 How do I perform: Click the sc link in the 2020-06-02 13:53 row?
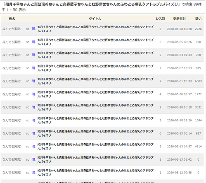point(28,68)
